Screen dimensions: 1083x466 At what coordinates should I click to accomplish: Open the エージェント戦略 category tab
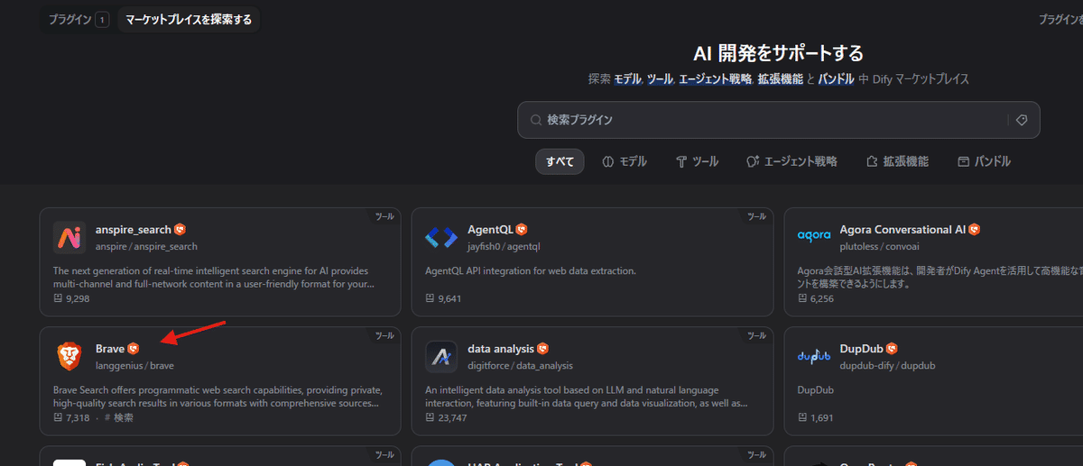click(x=791, y=161)
